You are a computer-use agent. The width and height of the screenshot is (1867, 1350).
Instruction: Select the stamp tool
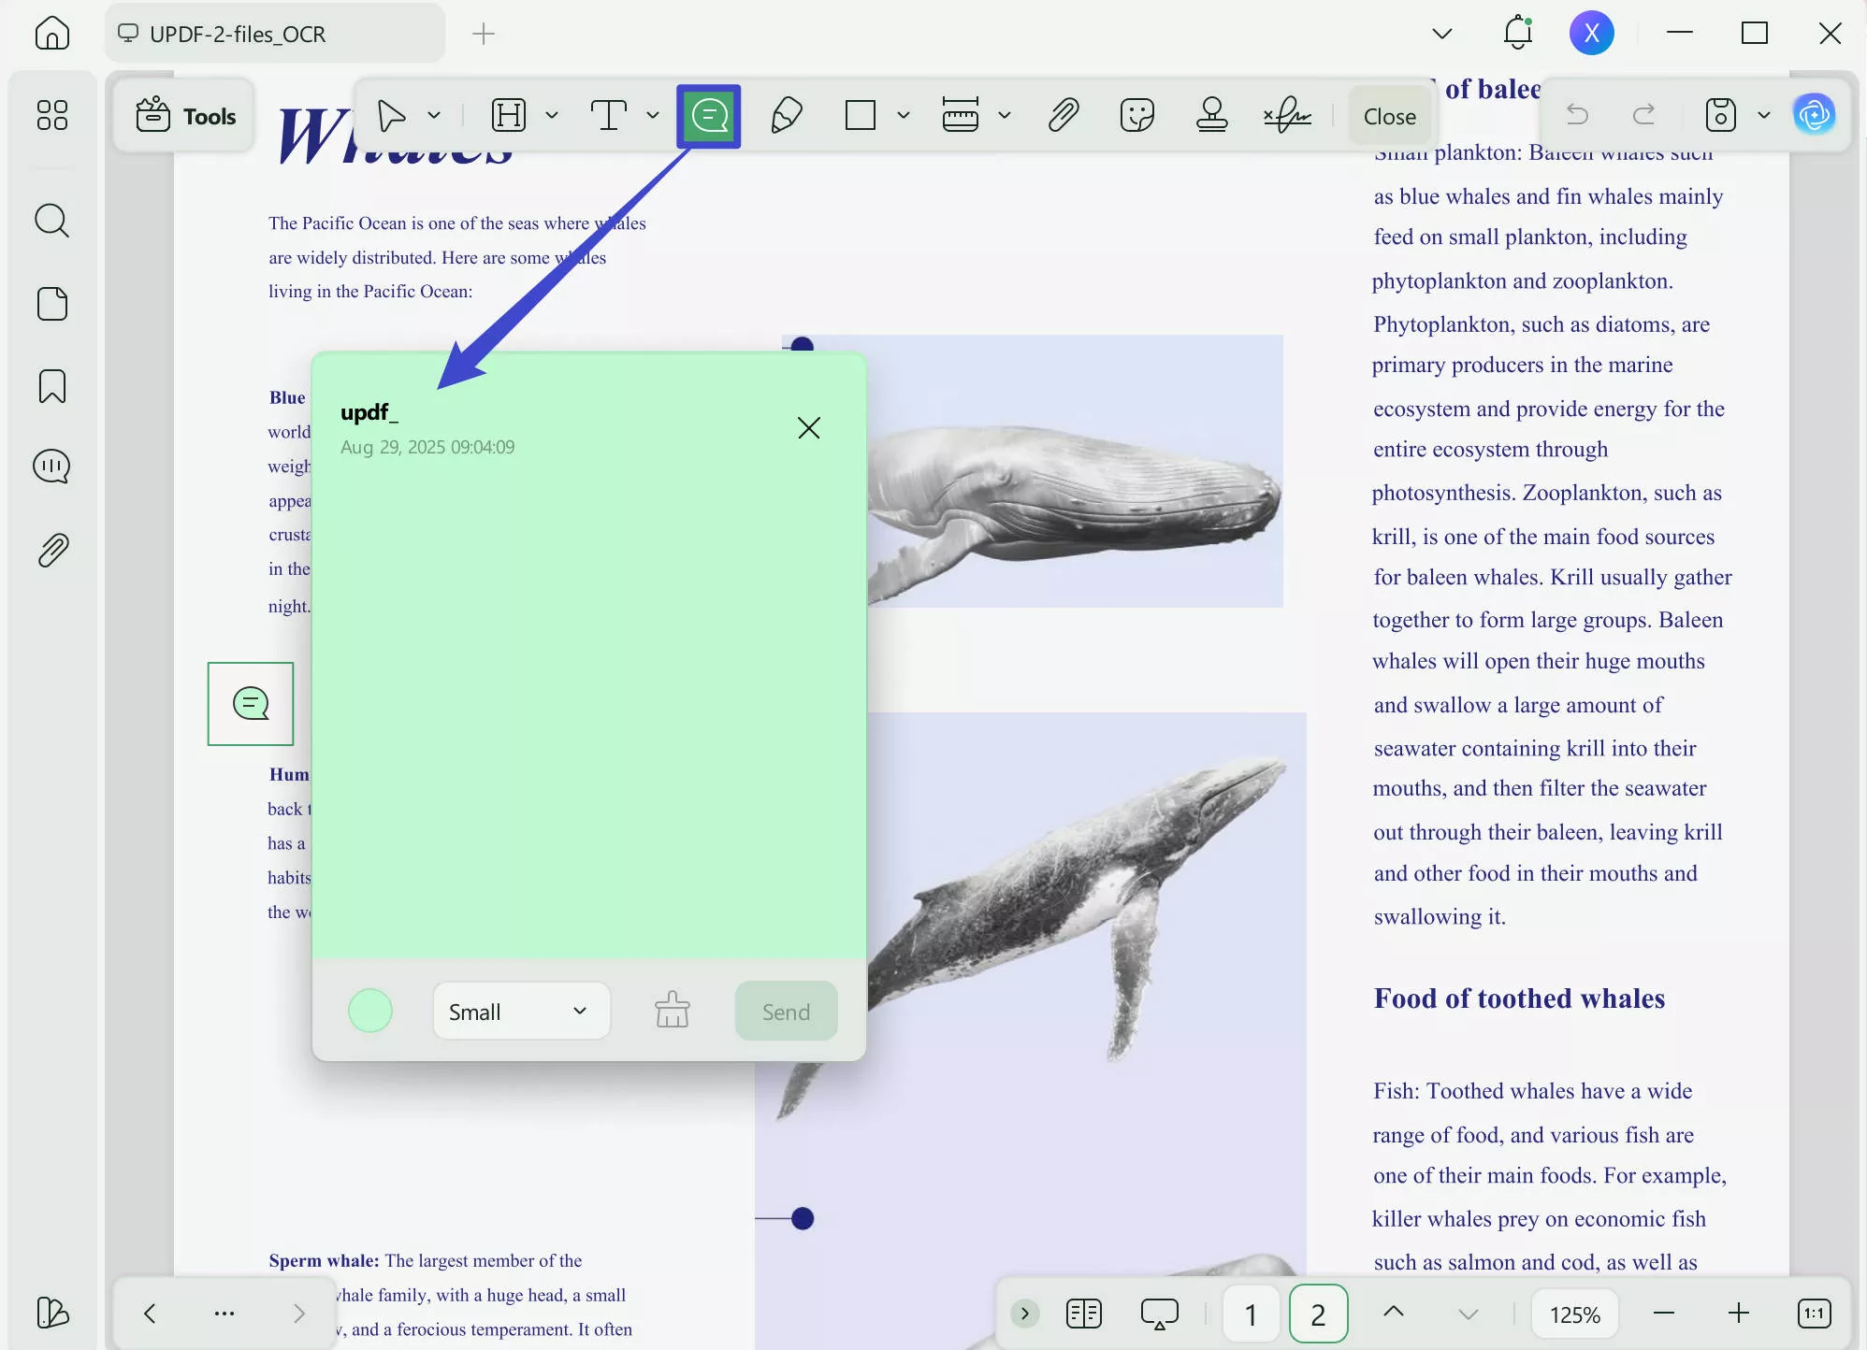(1211, 115)
